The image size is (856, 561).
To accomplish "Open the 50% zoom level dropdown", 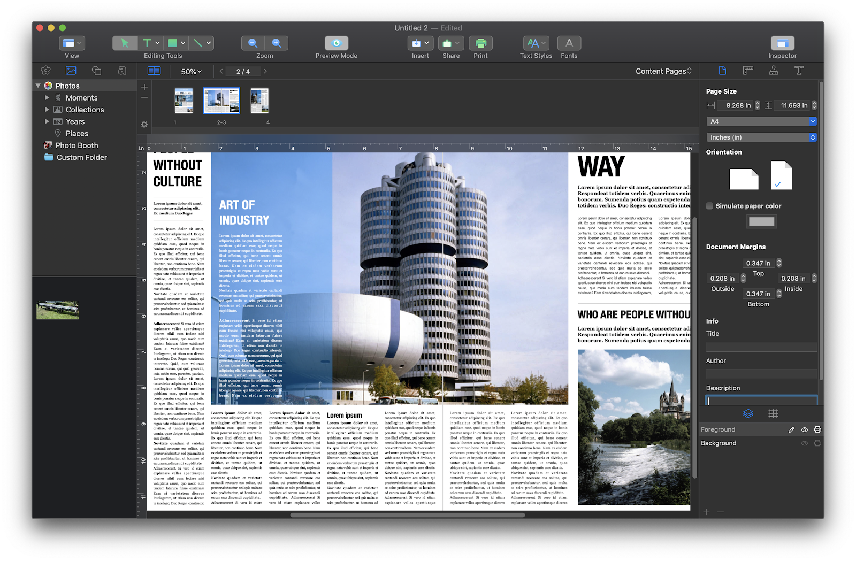I will tap(192, 71).
